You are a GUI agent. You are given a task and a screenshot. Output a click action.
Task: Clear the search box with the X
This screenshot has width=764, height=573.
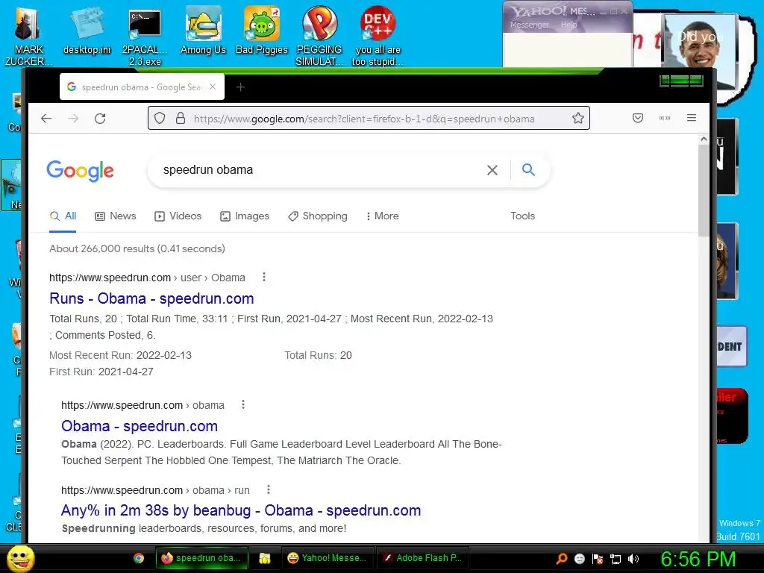point(492,170)
